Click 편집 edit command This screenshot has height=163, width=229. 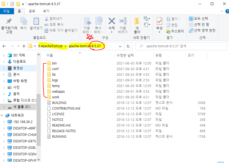172,25
